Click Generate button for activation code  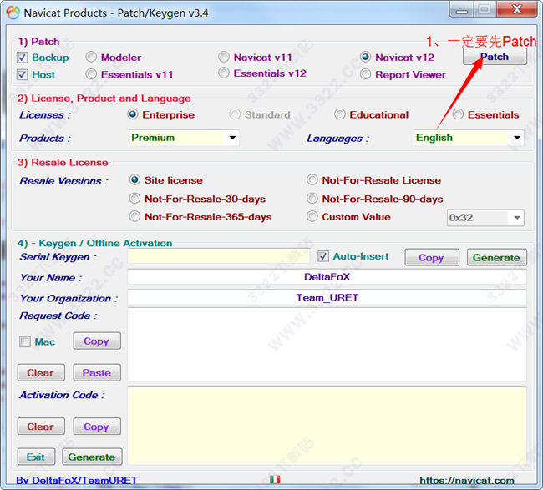92,457
